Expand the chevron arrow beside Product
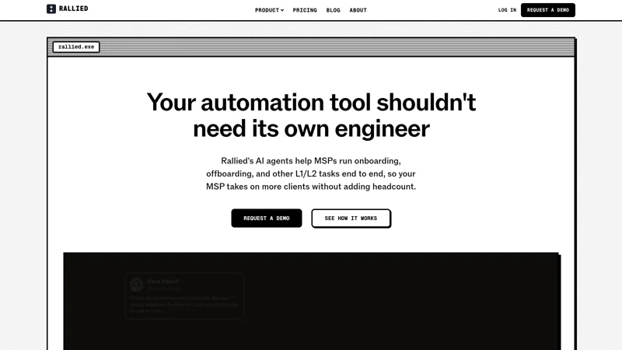Image resolution: width=622 pixels, height=350 pixels. pos(282,10)
